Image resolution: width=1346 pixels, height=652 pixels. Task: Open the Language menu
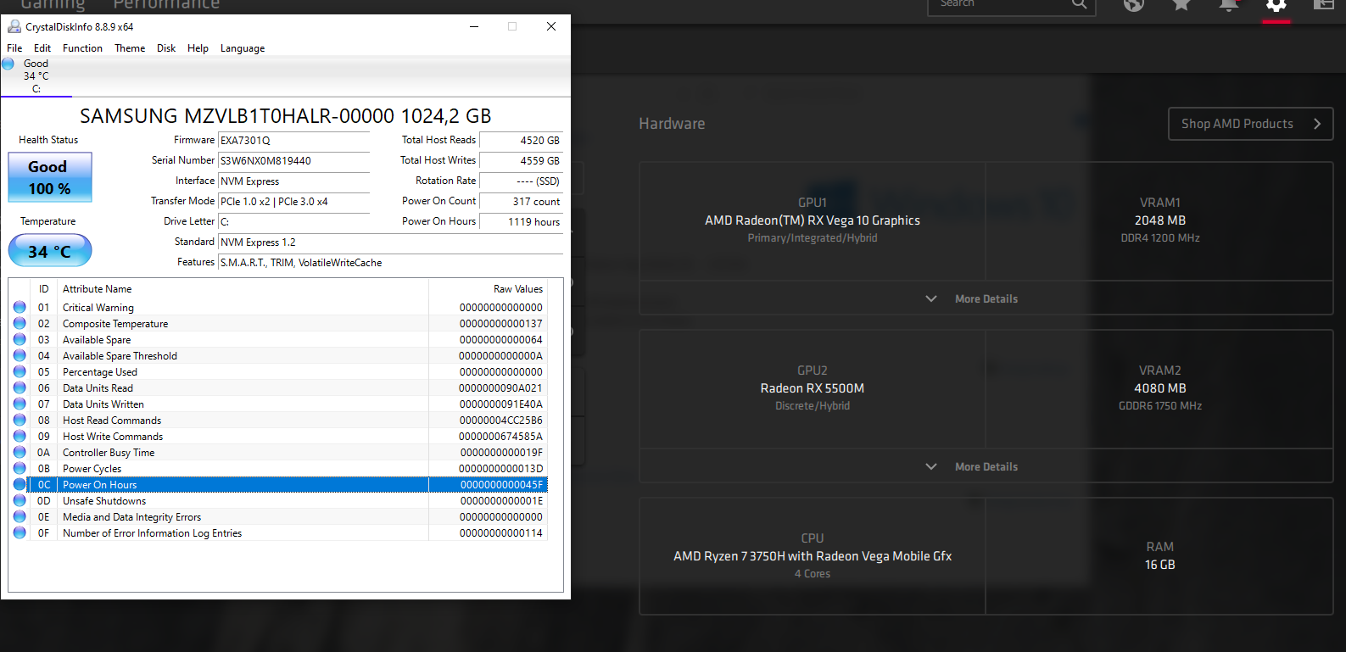pos(243,48)
